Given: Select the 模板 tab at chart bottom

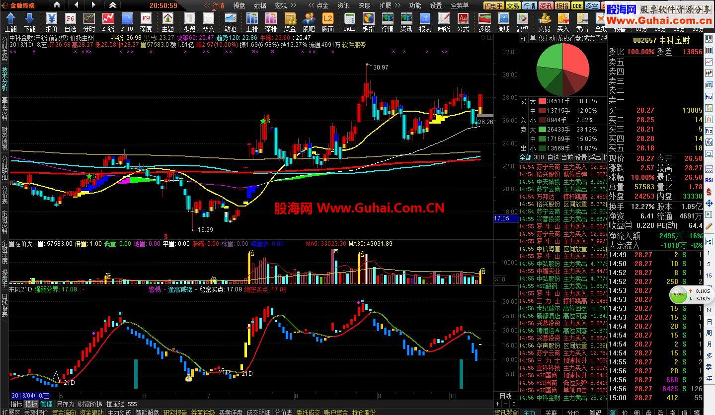Looking at the screenshot, I should click(31, 404).
